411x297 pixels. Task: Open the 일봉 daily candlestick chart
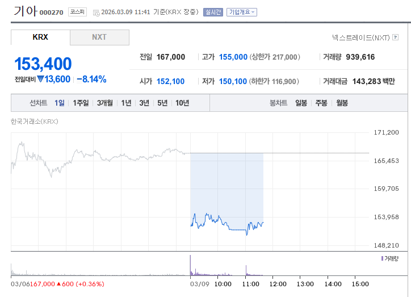point(301,103)
